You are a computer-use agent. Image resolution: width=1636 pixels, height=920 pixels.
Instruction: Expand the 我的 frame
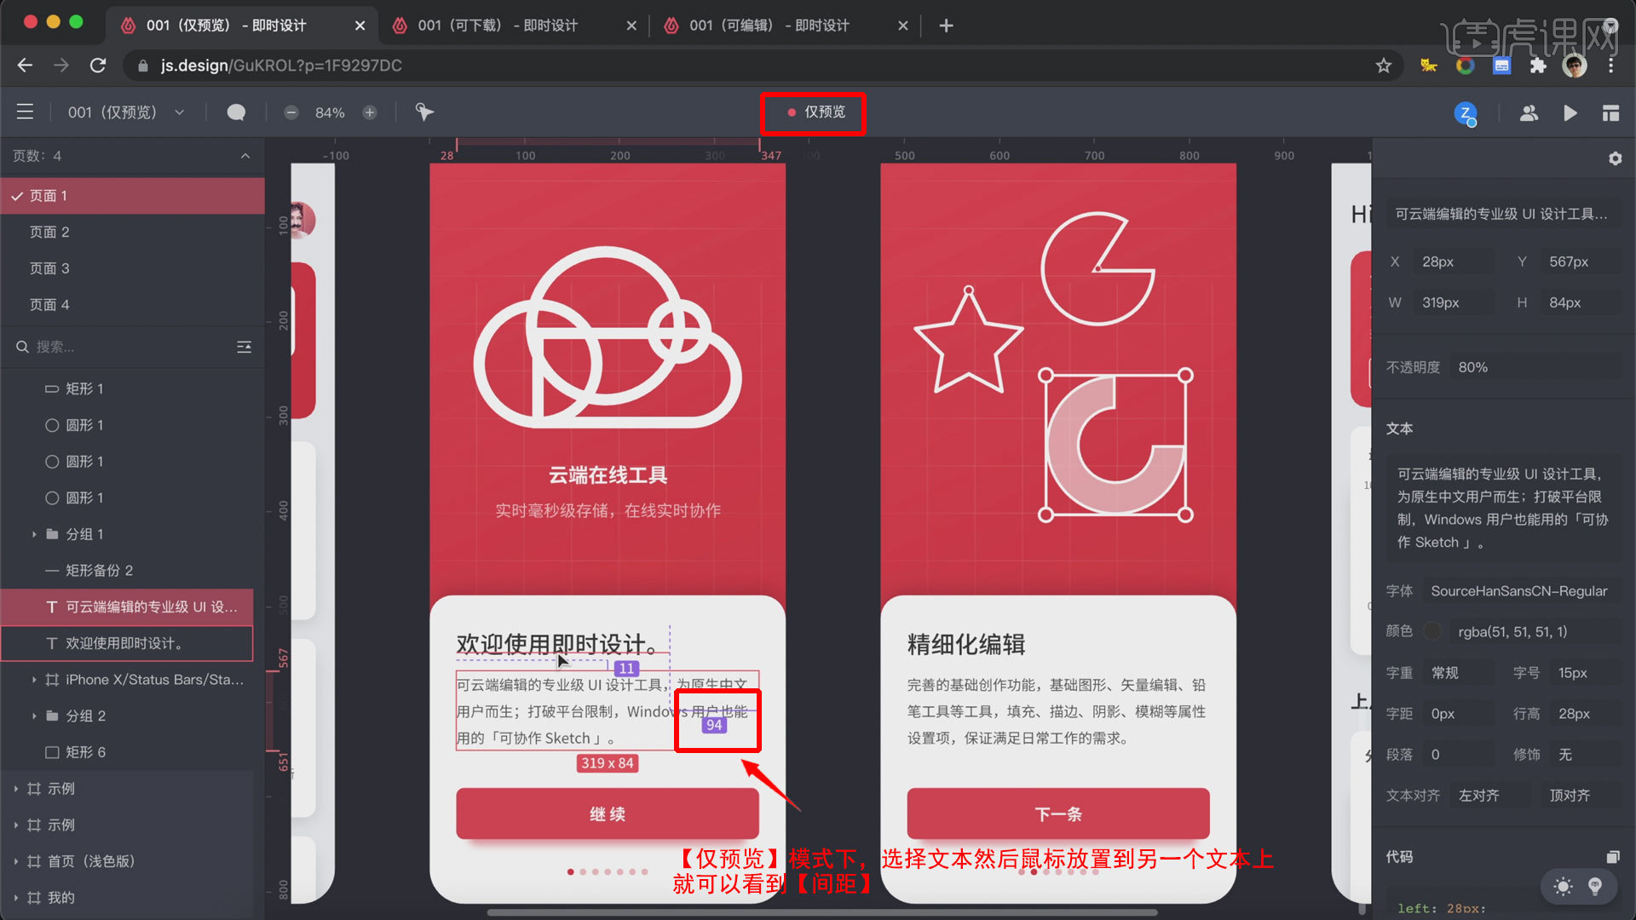point(15,898)
